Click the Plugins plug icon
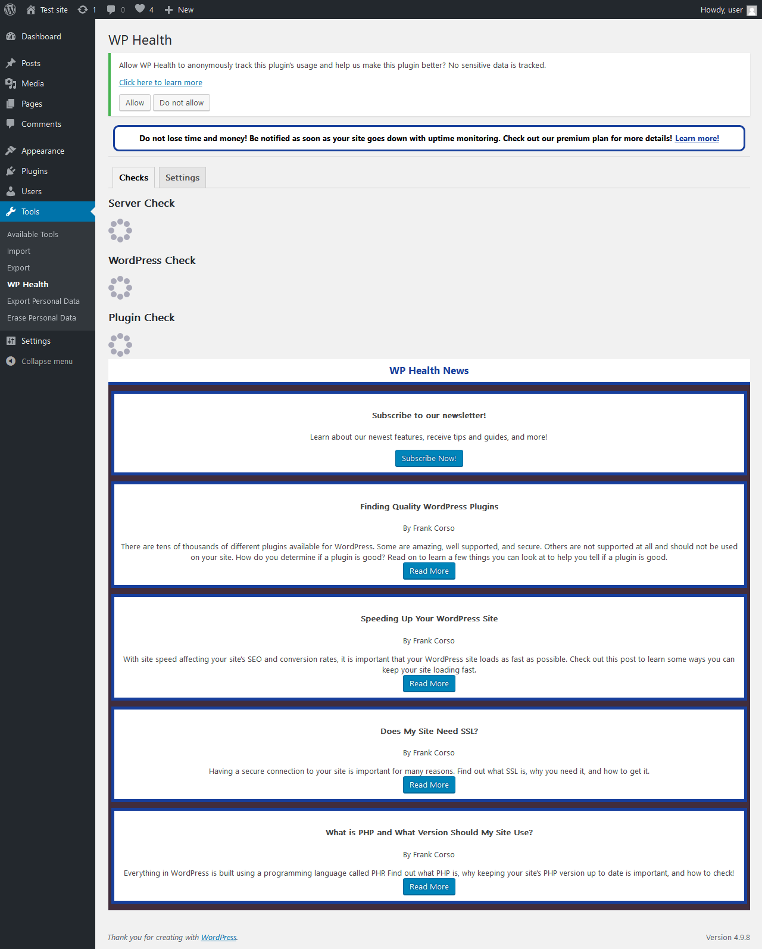The width and height of the screenshot is (762, 949). 11,171
